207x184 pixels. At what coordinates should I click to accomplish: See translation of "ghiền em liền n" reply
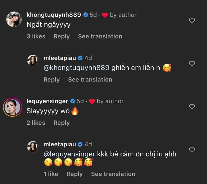click(90, 80)
